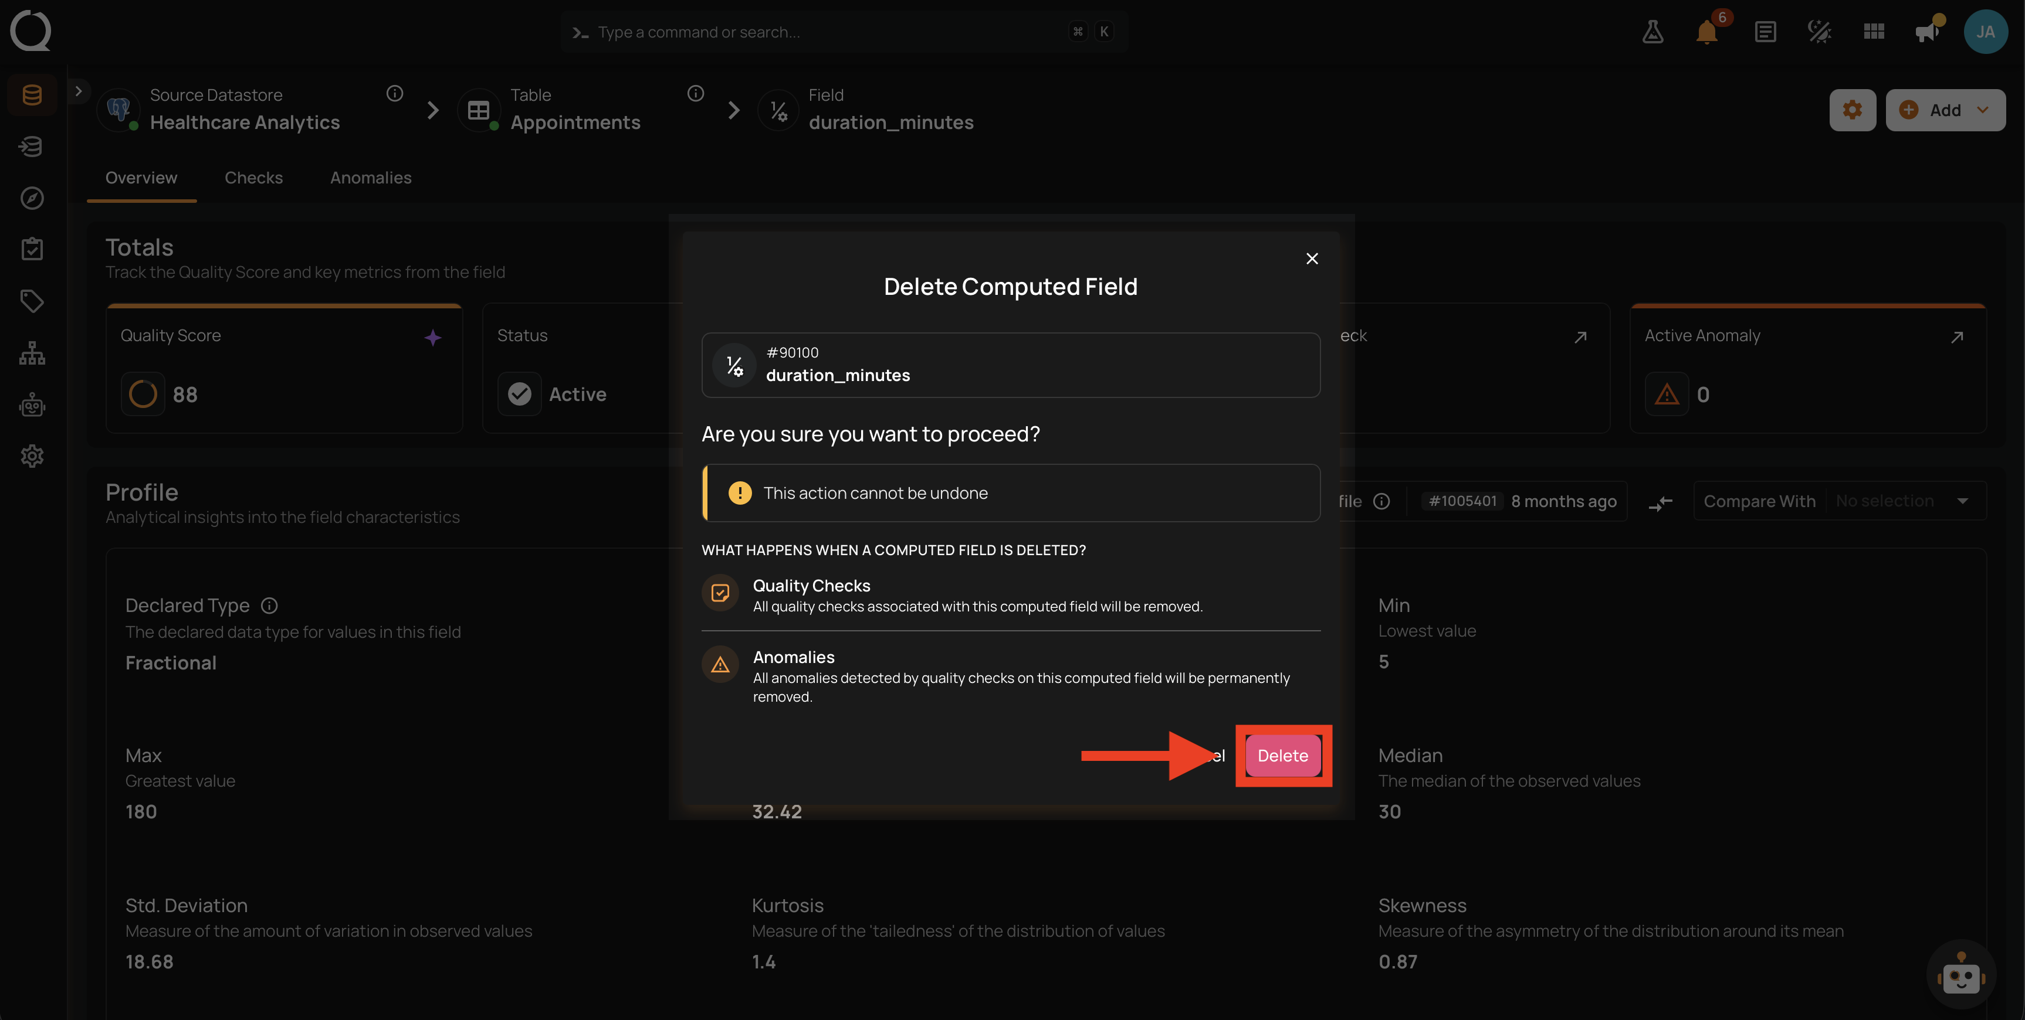Close the Delete Computed Field dialog
2025x1020 pixels.
coord(1311,259)
